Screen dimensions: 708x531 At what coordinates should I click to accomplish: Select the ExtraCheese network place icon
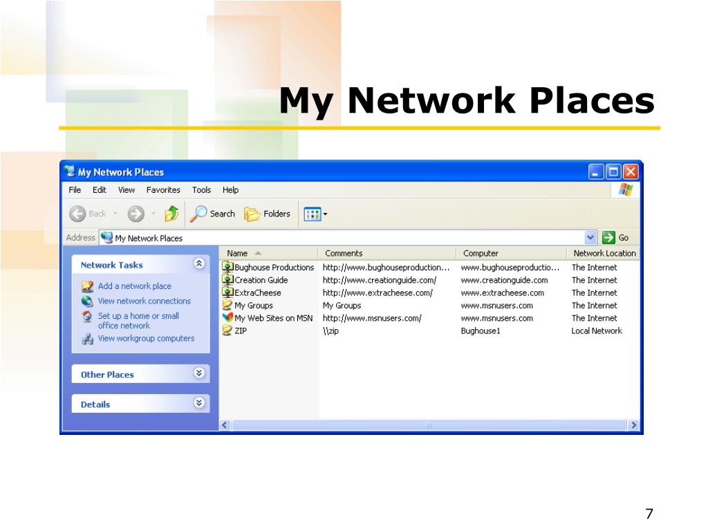[227, 292]
